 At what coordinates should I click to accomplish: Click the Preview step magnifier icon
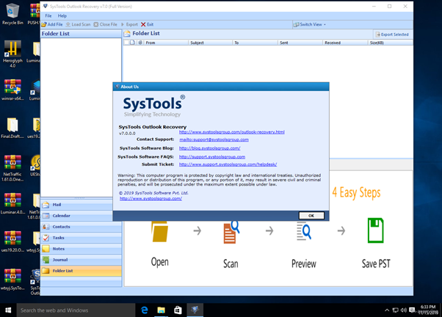304,231
